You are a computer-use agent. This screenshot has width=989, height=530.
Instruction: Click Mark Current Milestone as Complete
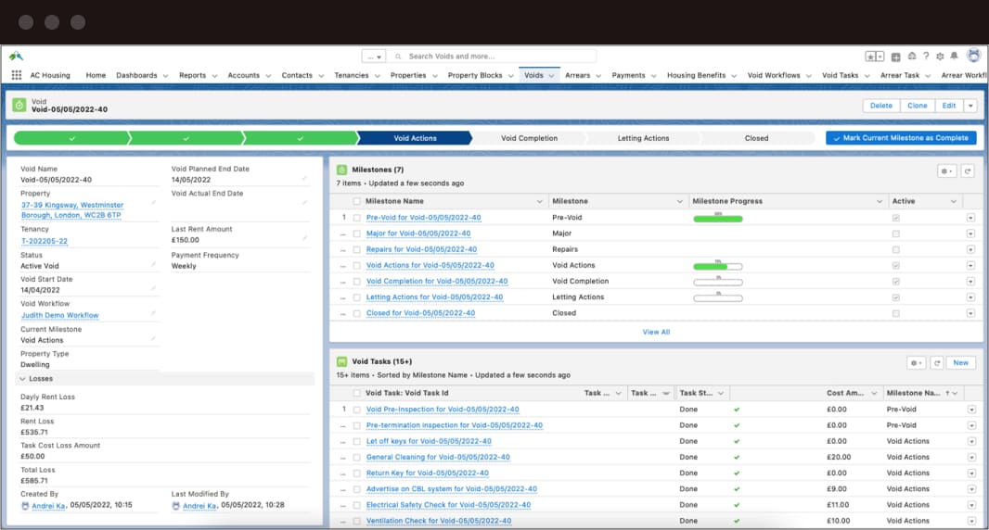click(901, 138)
